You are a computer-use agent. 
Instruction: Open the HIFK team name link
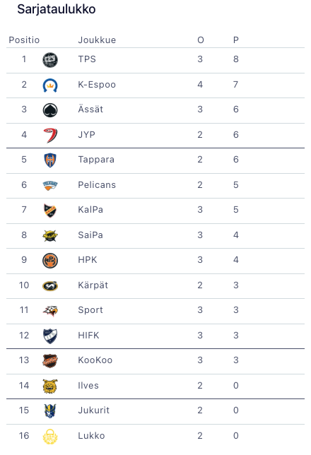[88, 335]
